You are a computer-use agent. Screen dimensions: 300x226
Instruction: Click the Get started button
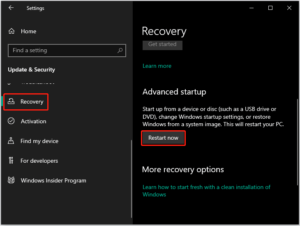tap(162, 45)
